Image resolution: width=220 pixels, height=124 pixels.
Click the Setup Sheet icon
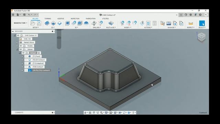tap(154, 23)
